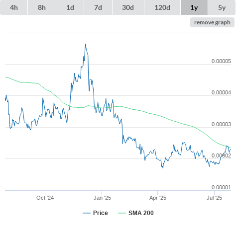This screenshot has height=226, width=236.
Task: Click the Oct '24 axis label
Action: click(45, 198)
